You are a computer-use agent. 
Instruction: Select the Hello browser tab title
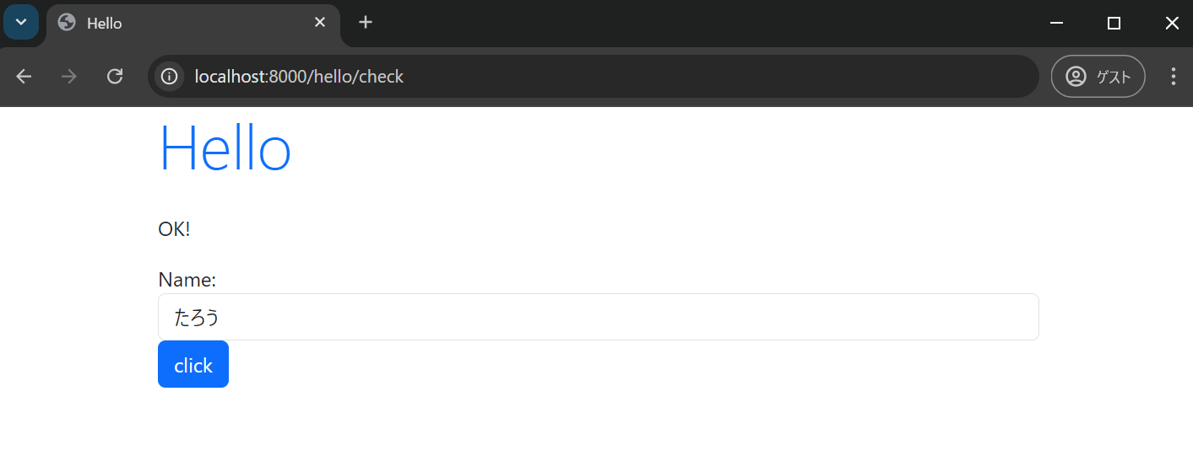(105, 24)
